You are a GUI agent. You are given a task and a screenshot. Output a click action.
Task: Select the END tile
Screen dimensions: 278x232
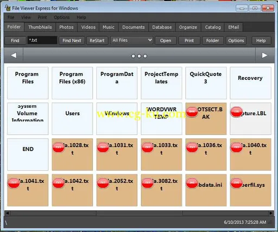click(x=28, y=154)
